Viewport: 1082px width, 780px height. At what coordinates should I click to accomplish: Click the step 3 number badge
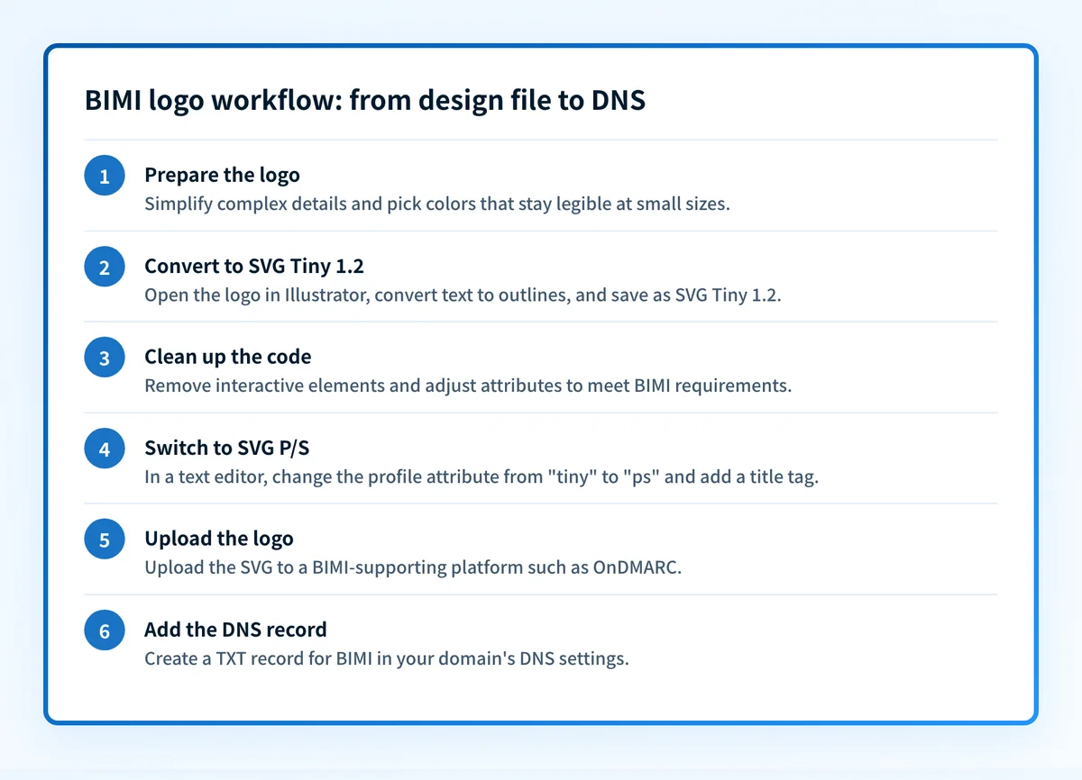pos(105,358)
